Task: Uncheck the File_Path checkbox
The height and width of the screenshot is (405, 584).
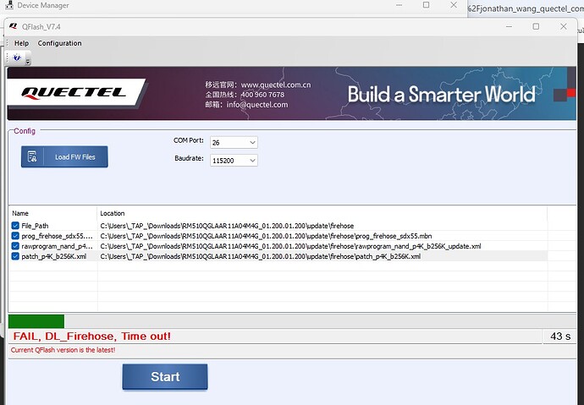Action: click(15, 226)
